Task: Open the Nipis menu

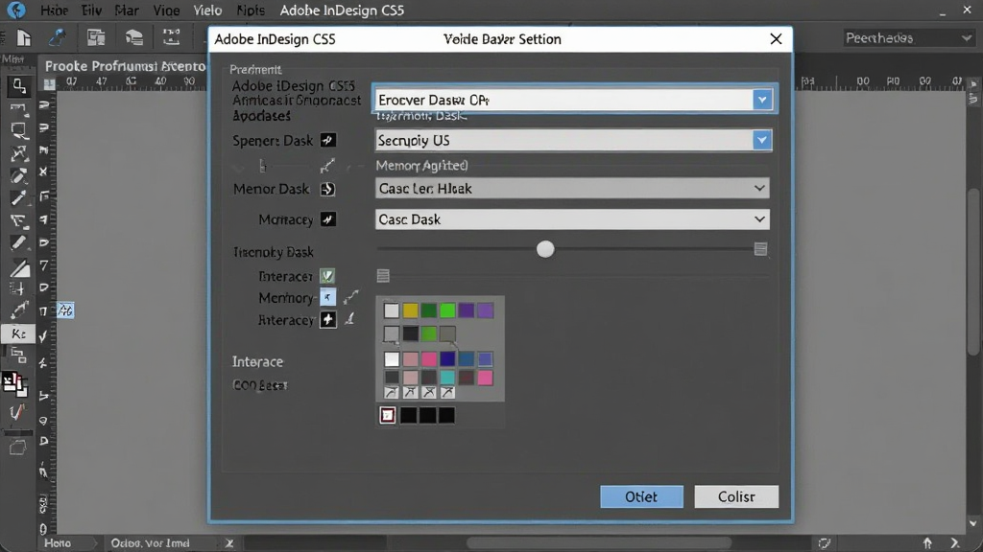Action: point(251,10)
